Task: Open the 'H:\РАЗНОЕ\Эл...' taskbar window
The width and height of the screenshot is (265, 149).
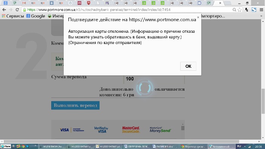Action: pos(52,146)
